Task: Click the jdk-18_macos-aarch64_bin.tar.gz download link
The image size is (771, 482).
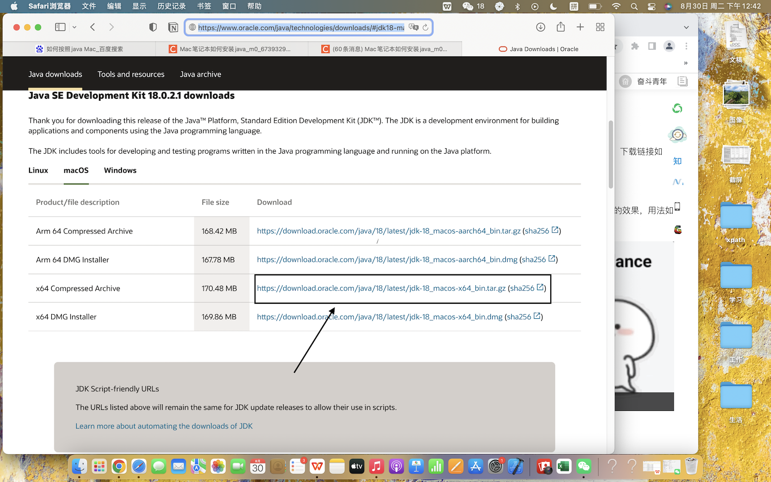Action: pos(388,231)
